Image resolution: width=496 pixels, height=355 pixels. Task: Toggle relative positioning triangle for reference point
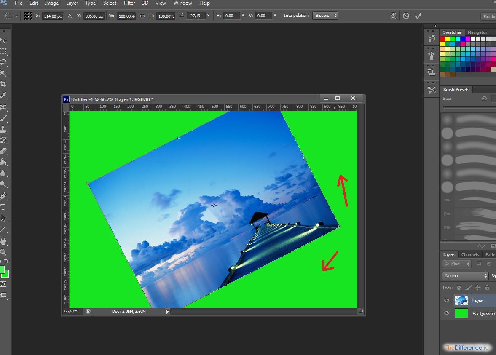tap(70, 16)
